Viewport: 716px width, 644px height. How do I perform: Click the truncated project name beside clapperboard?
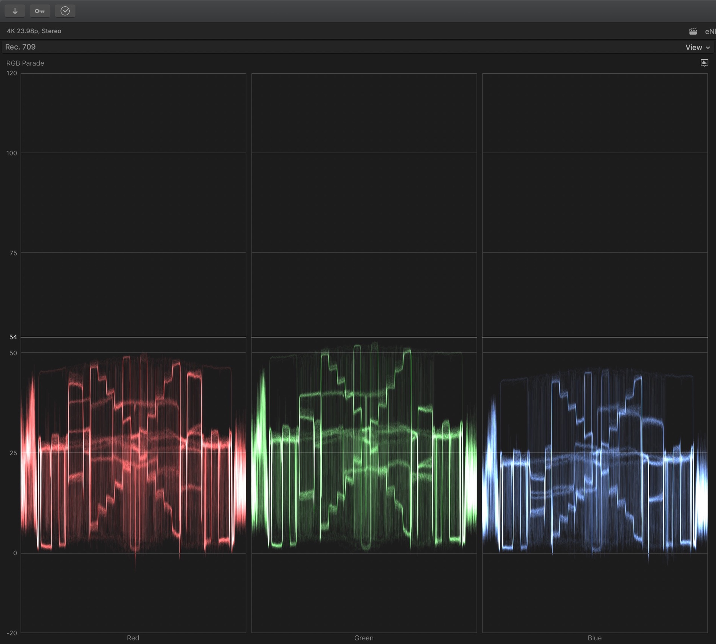click(710, 31)
